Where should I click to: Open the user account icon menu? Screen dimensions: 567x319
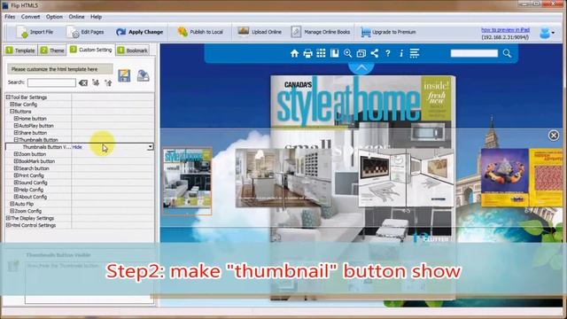547,33
